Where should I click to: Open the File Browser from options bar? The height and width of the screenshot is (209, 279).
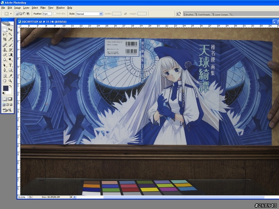(178, 13)
